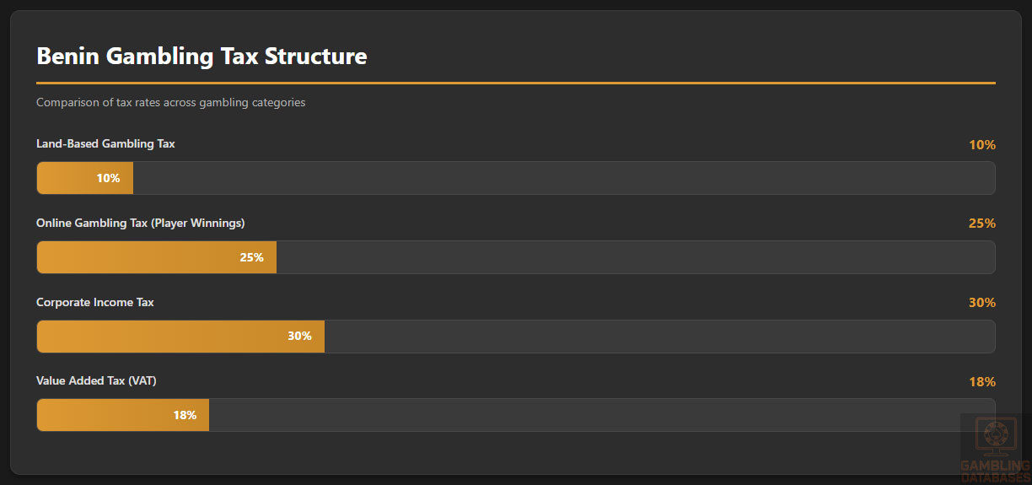Click the 25% value at right of Online row
Screen dimensions: 1032x485
pyautogui.click(x=981, y=224)
